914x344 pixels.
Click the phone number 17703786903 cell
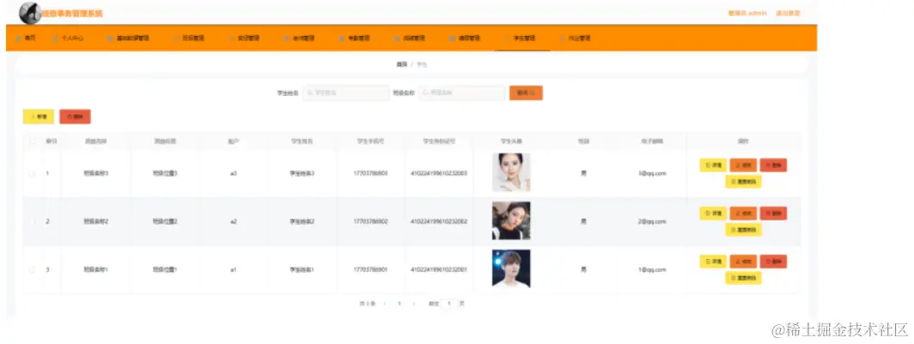tap(371, 173)
